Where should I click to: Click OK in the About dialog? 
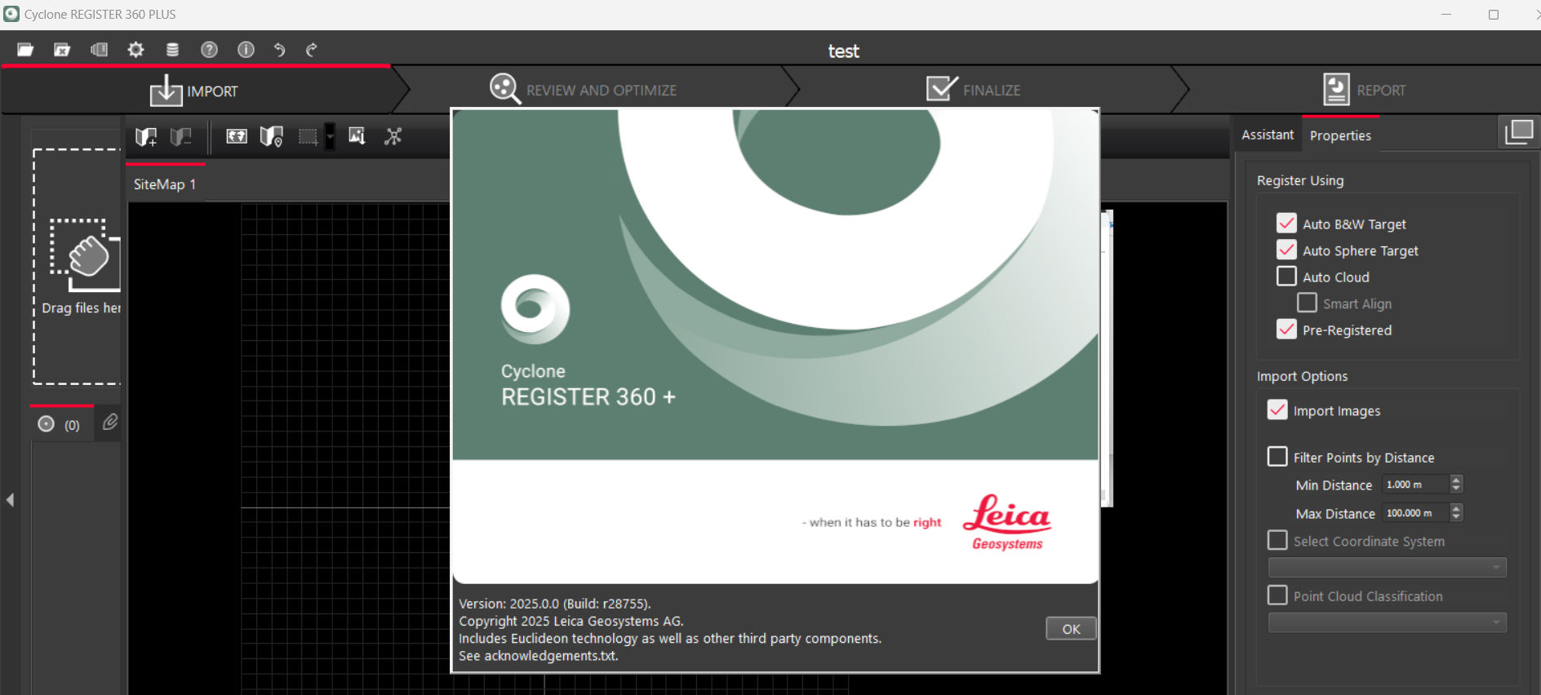pos(1071,629)
